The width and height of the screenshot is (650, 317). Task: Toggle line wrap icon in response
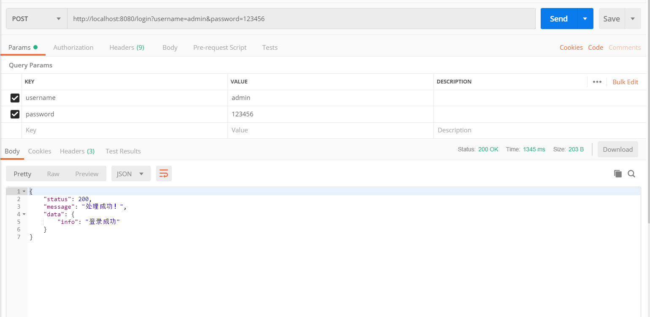tap(164, 174)
